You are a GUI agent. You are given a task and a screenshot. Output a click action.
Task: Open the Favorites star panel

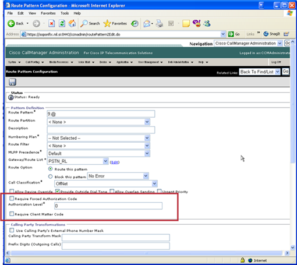pos(115,24)
